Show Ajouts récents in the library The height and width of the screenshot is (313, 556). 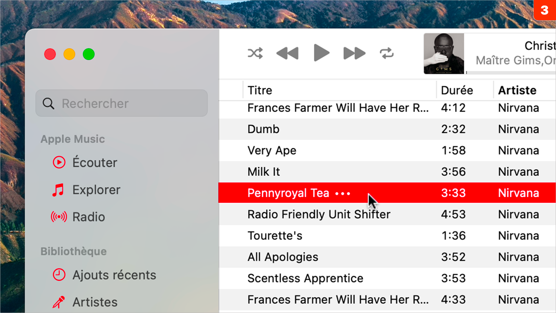click(114, 275)
